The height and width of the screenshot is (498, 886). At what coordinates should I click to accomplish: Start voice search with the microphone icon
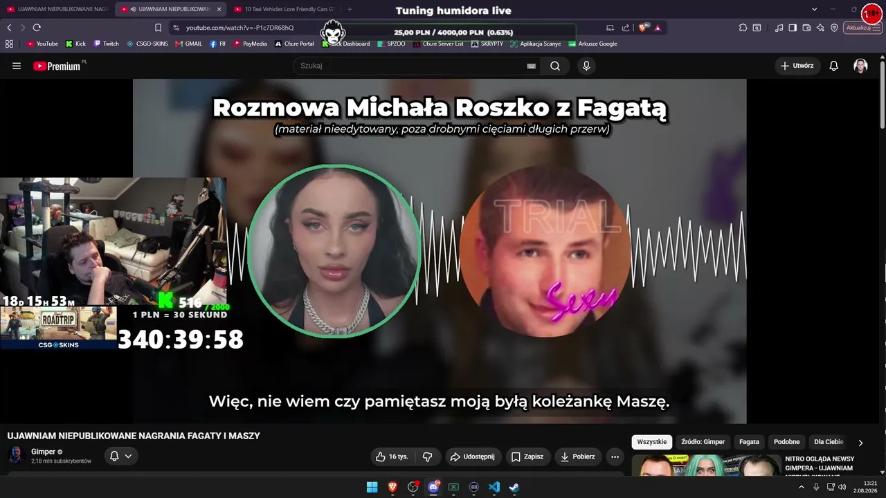coord(586,66)
